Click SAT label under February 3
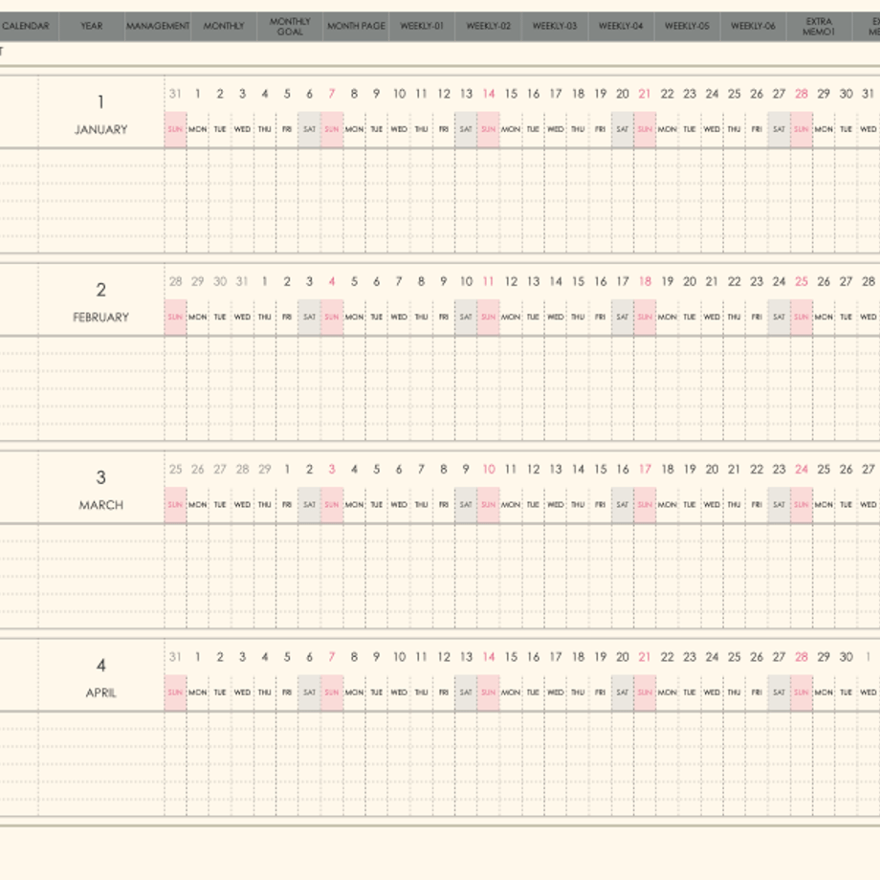Image resolution: width=880 pixels, height=880 pixels. pyautogui.click(x=309, y=318)
